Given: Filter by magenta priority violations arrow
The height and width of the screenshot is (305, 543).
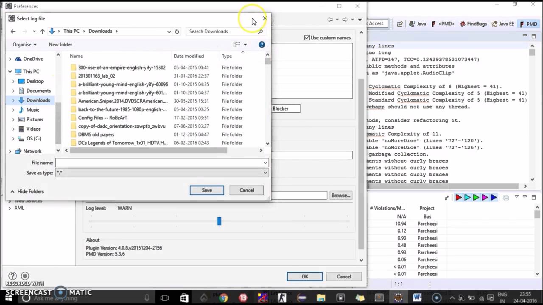Looking at the screenshot, I should [485, 197].
